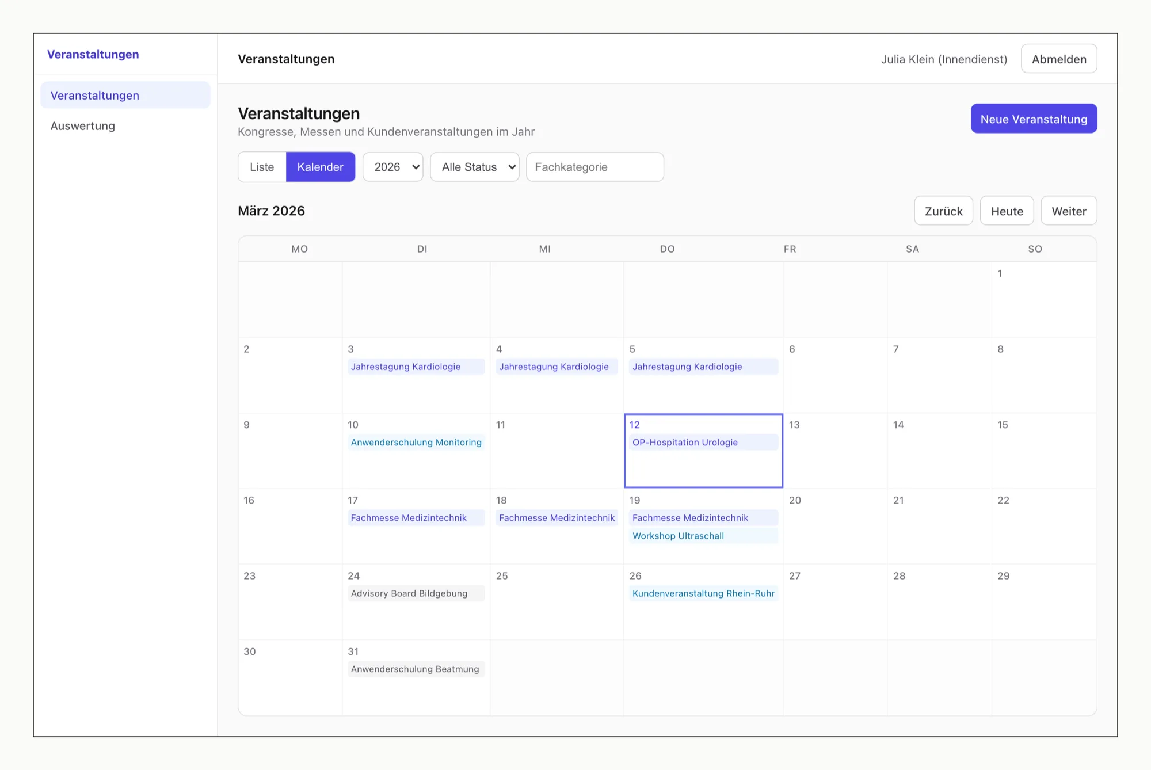
Task: Focus the Fachkategorie input field
Action: pos(594,167)
